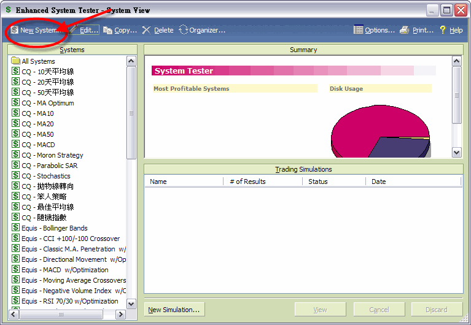Open Help from the toolbar
Screen dimensions: 471x325
[x=451, y=30]
